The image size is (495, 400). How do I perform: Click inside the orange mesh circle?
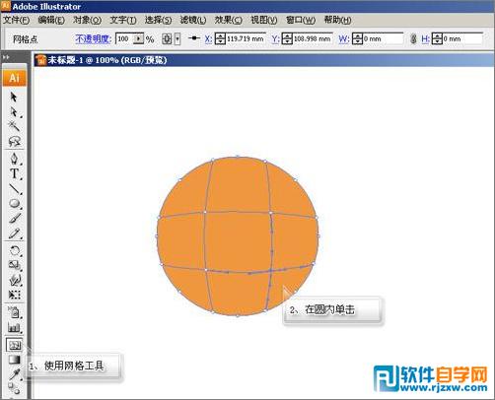coord(238,236)
